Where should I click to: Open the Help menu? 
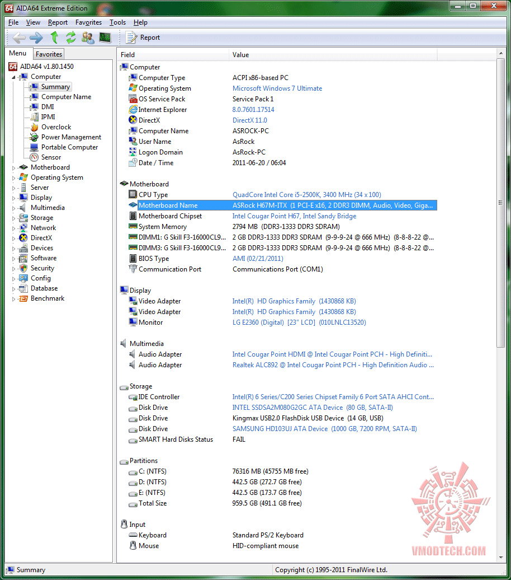[140, 22]
